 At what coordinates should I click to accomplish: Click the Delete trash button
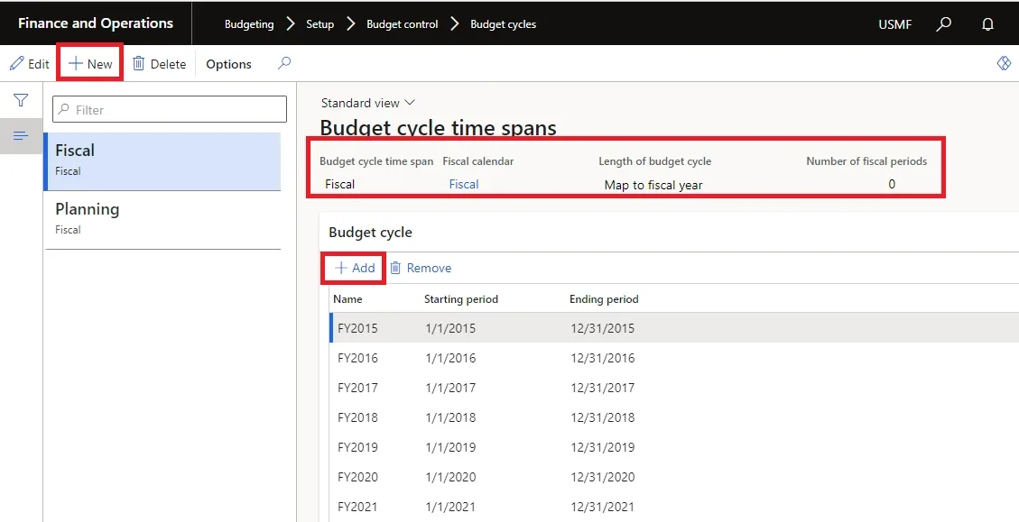click(x=159, y=64)
